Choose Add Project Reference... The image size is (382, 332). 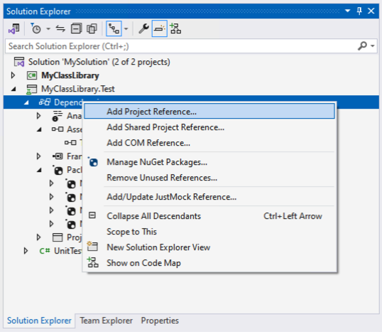coord(209,112)
